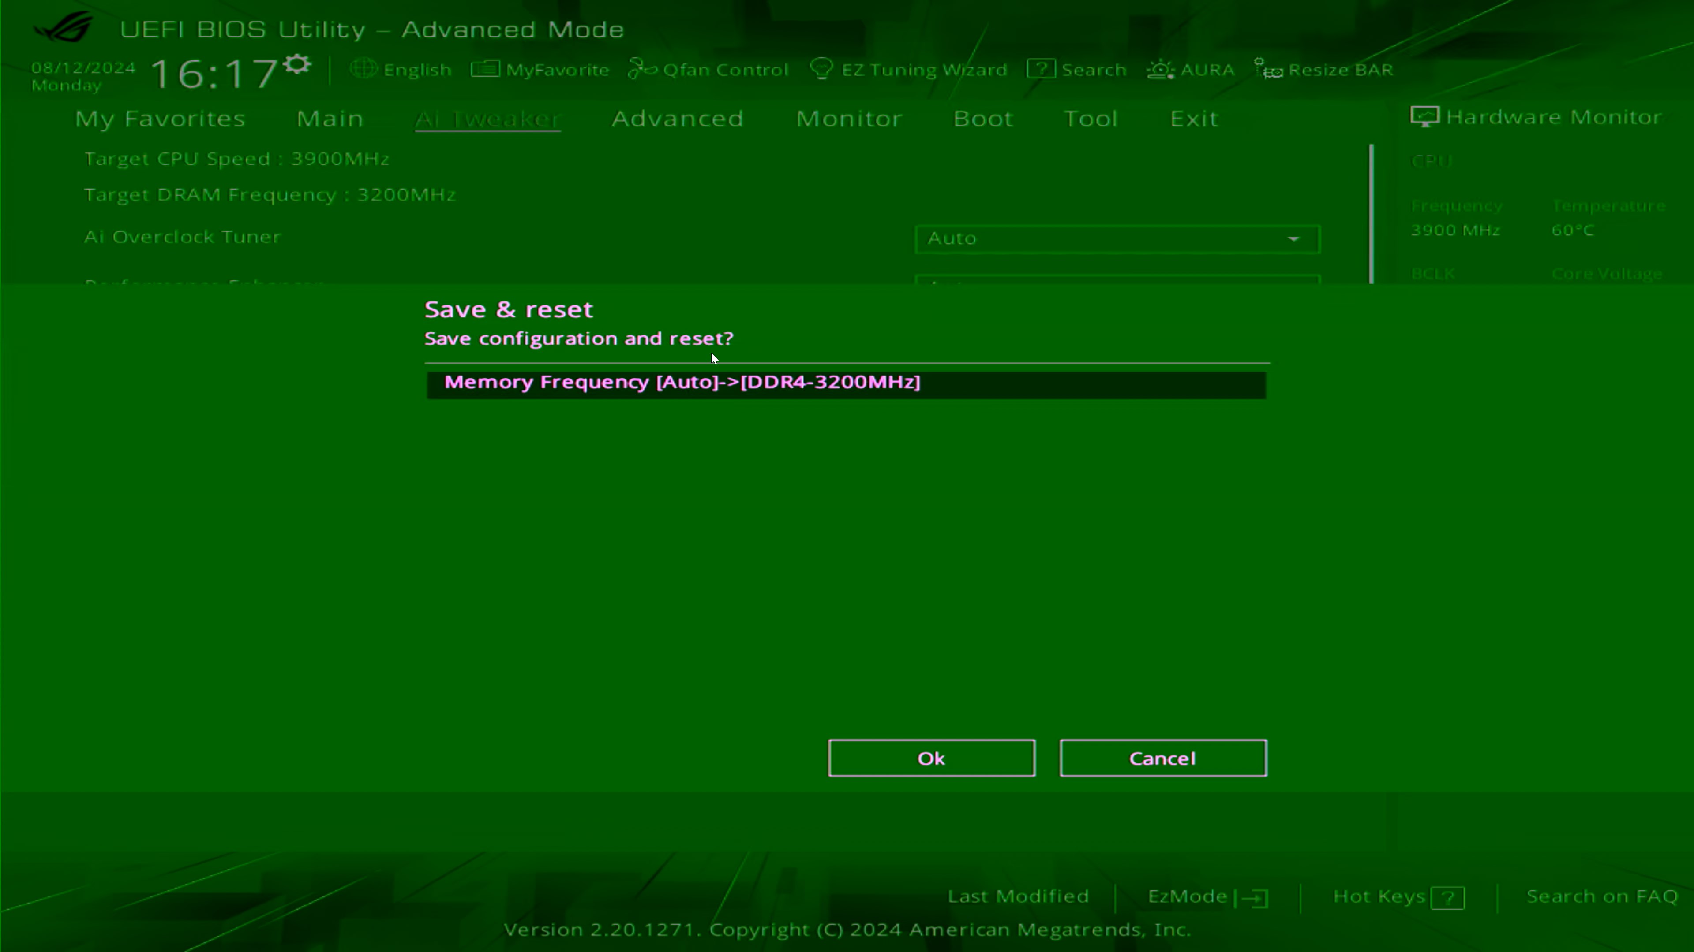1694x952 pixels.
Task: Toggle Resize BAR icon
Action: pyautogui.click(x=1269, y=69)
